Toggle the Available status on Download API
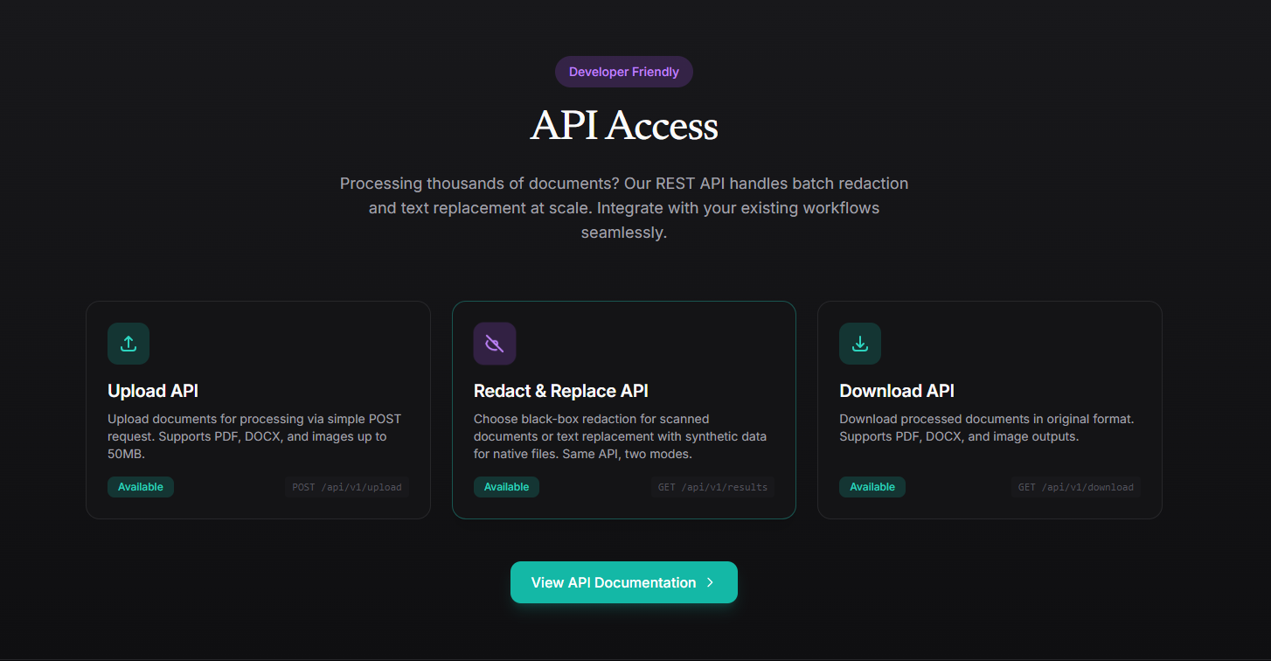 872,486
